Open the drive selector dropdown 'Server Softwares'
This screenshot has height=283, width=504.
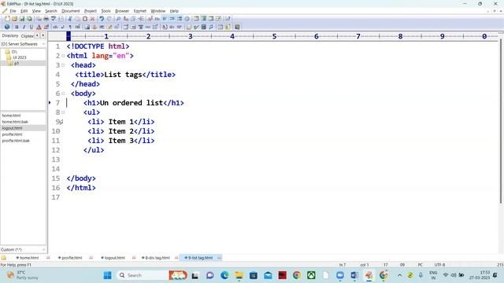[x=23, y=44]
